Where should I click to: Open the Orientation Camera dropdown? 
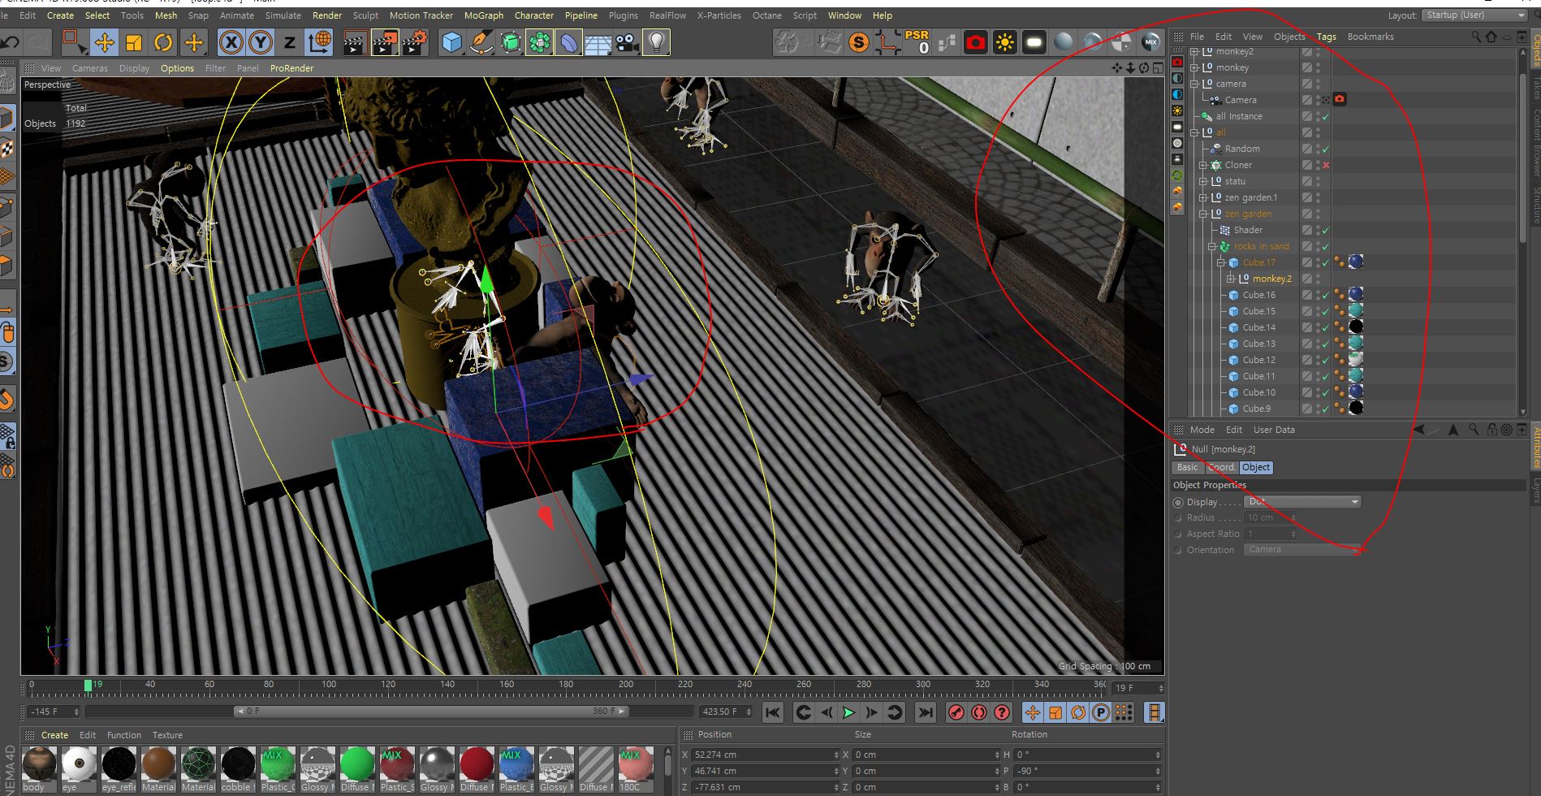click(1302, 550)
